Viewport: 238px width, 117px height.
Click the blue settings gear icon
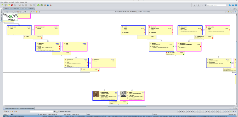point(230,5)
